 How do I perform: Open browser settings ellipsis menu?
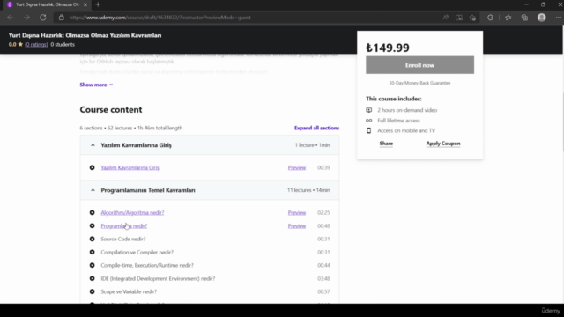pos(558,18)
